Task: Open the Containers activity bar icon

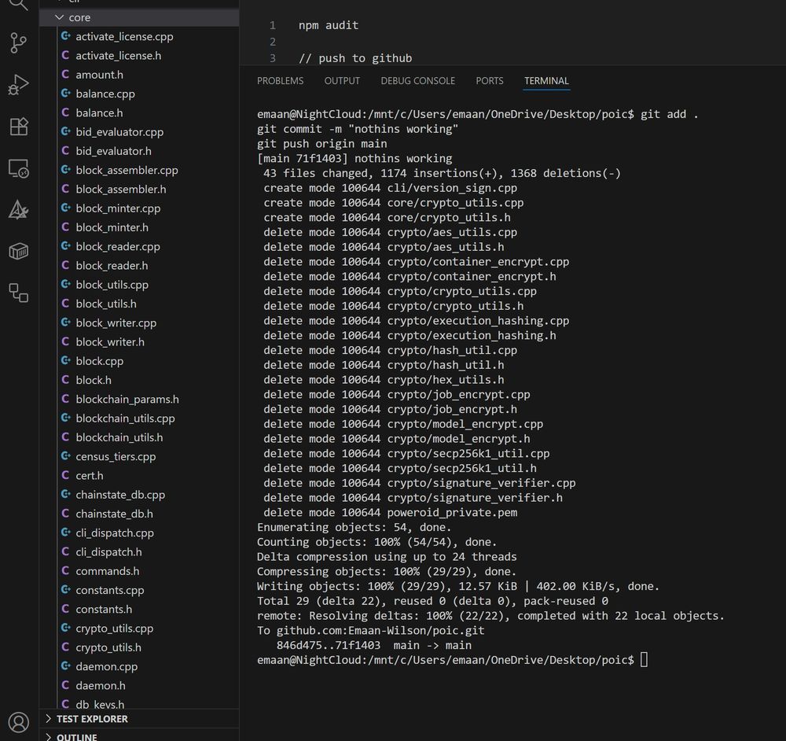Action: [19, 252]
